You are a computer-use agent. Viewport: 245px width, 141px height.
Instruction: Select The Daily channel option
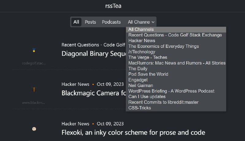point(138,69)
